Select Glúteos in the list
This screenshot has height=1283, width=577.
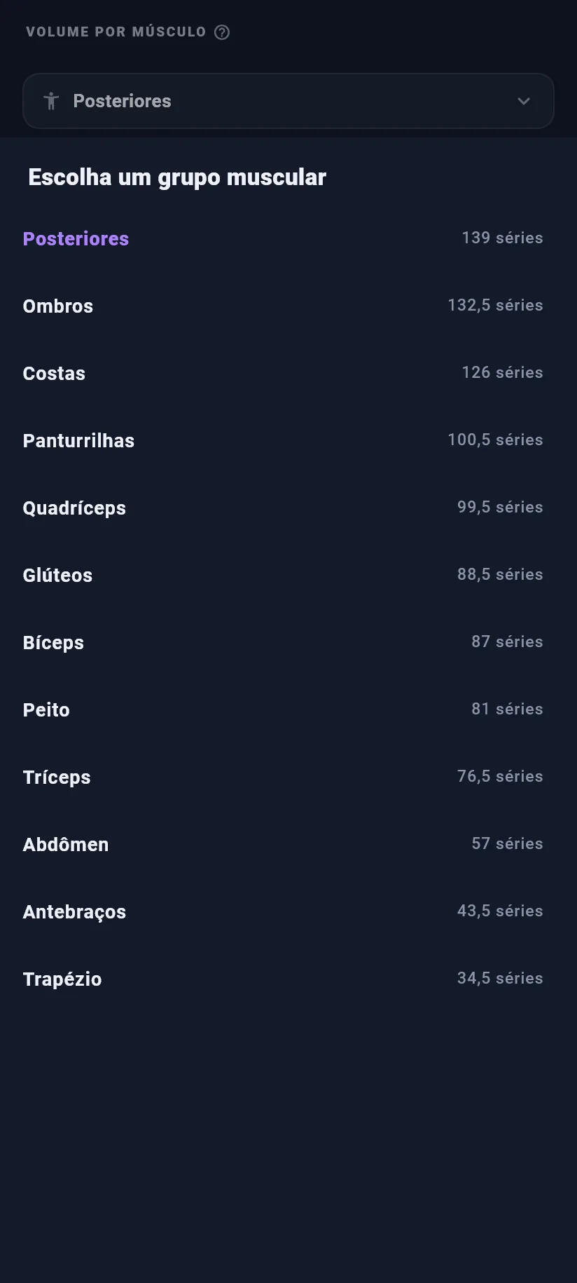point(283,575)
